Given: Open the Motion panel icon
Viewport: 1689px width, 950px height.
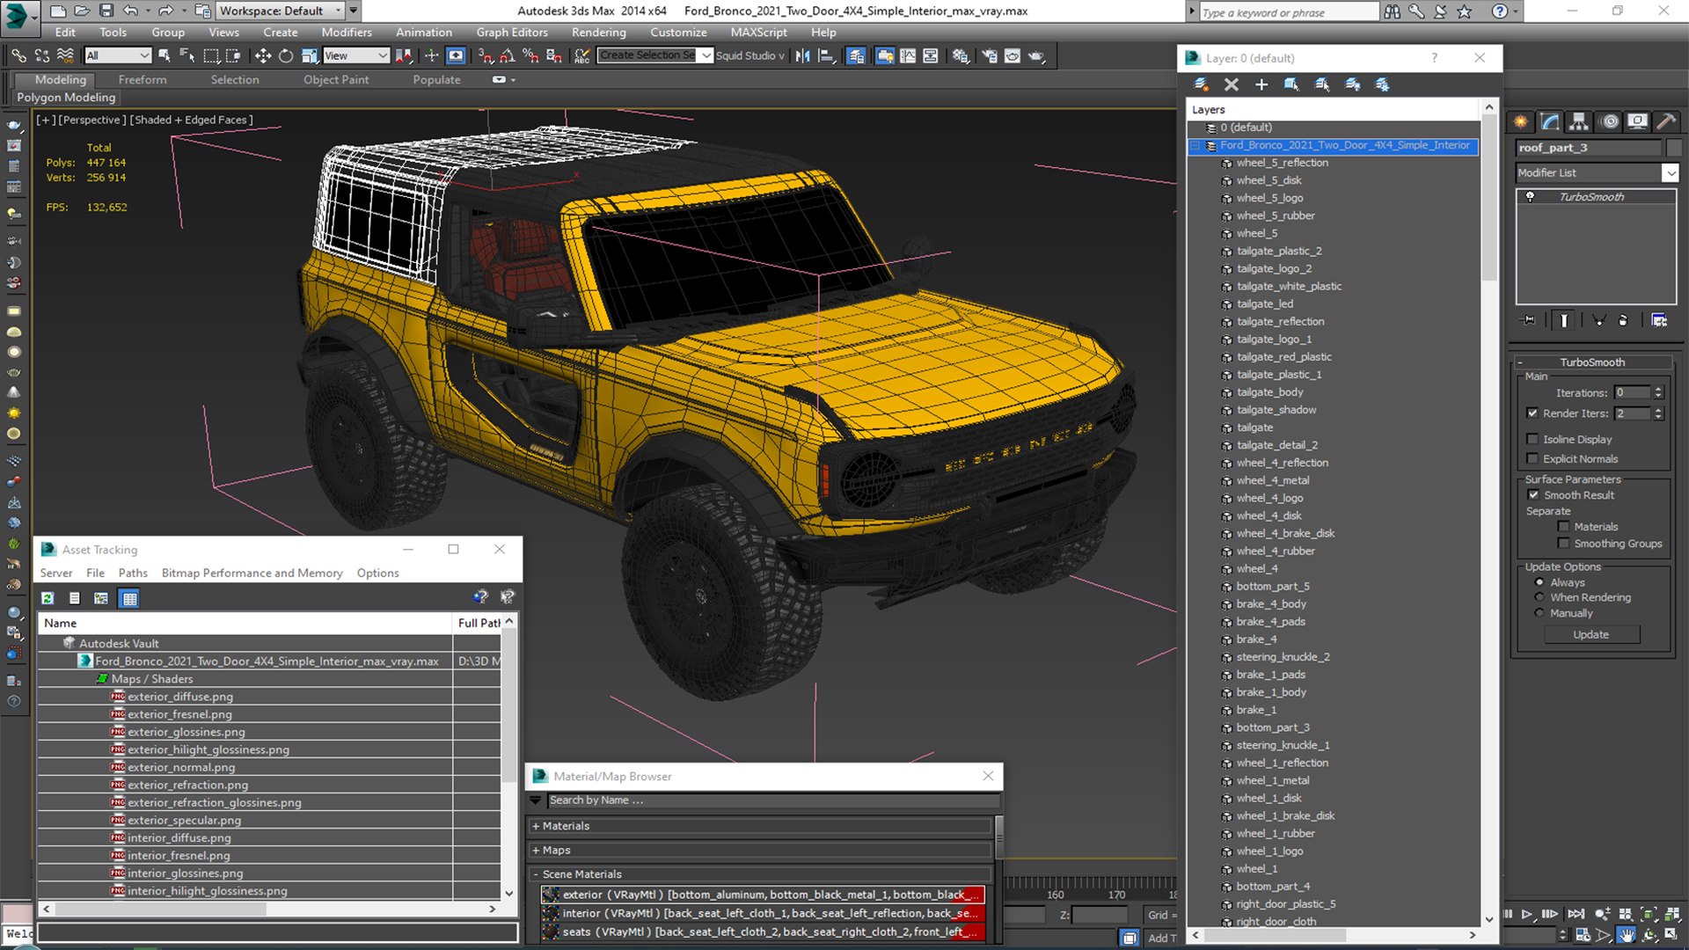Looking at the screenshot, I should (x=1609, y=121).
